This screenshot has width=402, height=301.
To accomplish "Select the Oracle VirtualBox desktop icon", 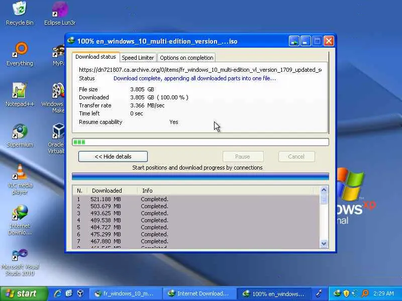I will click(56, 138).
